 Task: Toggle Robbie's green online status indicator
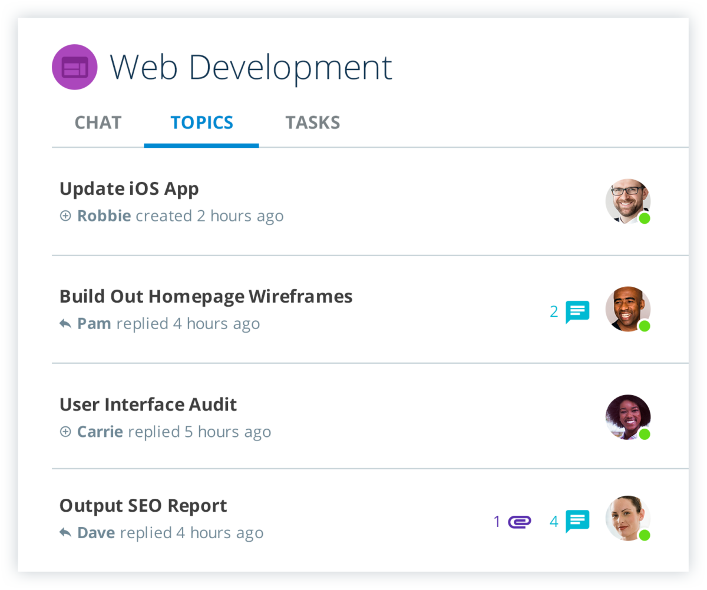click(x=645, y=218)
